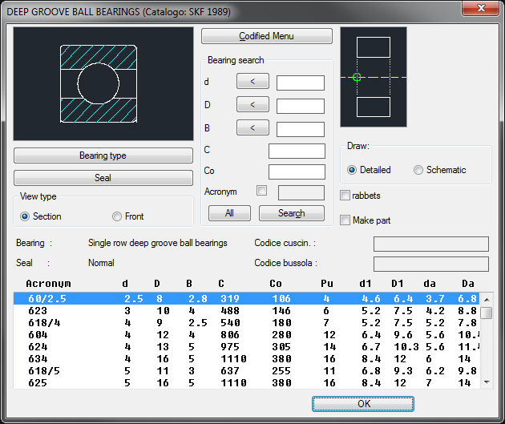Screen dimensions: 505x424
Task: Select the Detailed draw option
Action: tap(352, 170)
